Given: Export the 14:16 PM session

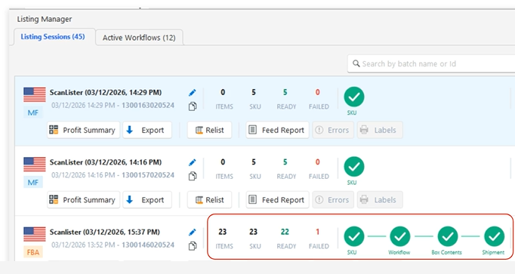Looking at the screenshot, I should (x=147, y=200).
